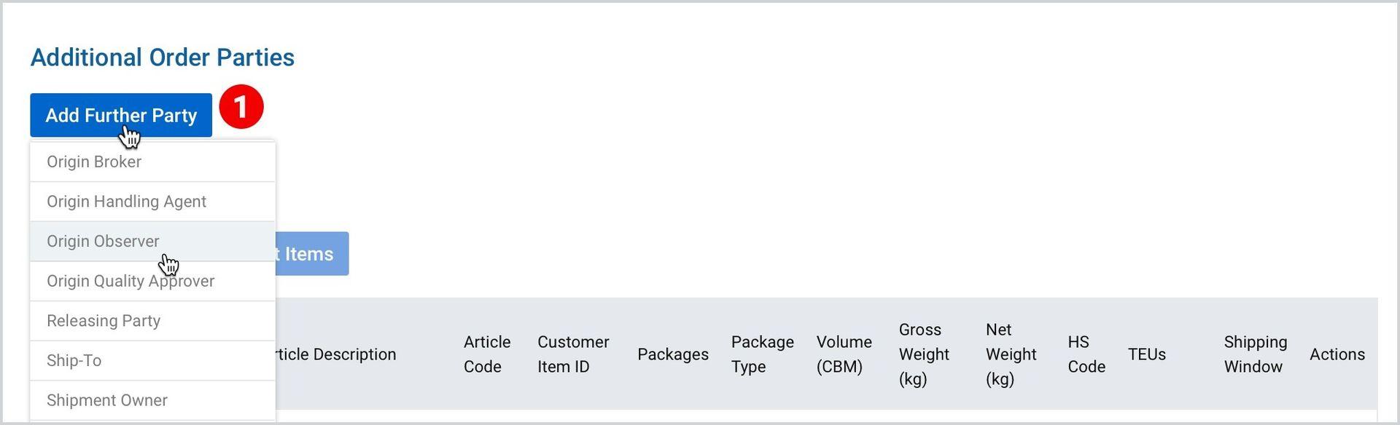
Task: Select Origin Broker from the dropdown
Action: (x=152, y=162)
